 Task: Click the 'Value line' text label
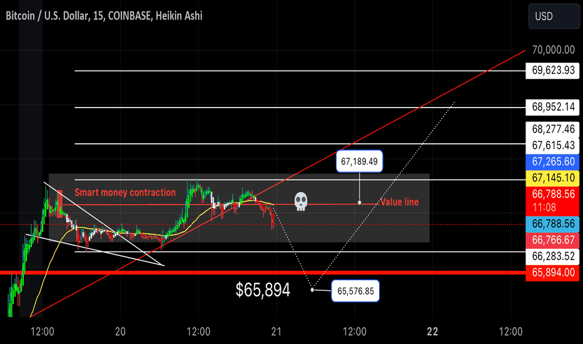[x=399, y=202]
